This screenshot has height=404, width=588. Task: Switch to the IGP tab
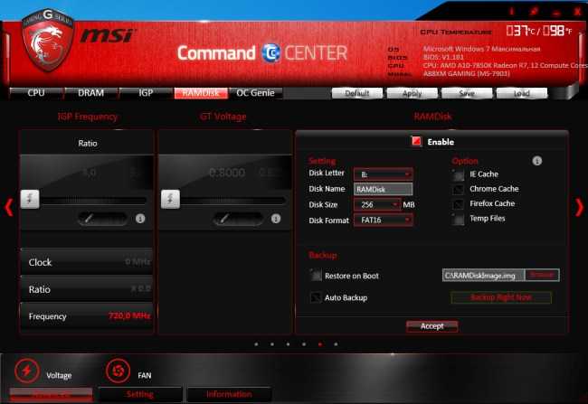point(146,93)
